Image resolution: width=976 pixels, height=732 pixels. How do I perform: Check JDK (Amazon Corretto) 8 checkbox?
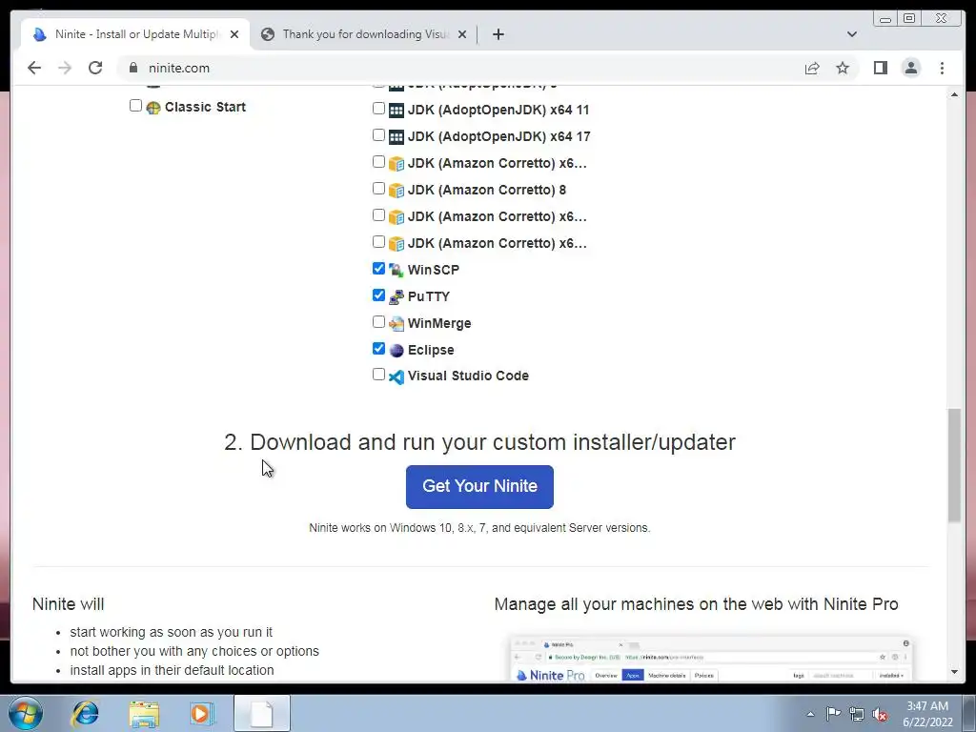pyautogui.click(x=378, y=189)
